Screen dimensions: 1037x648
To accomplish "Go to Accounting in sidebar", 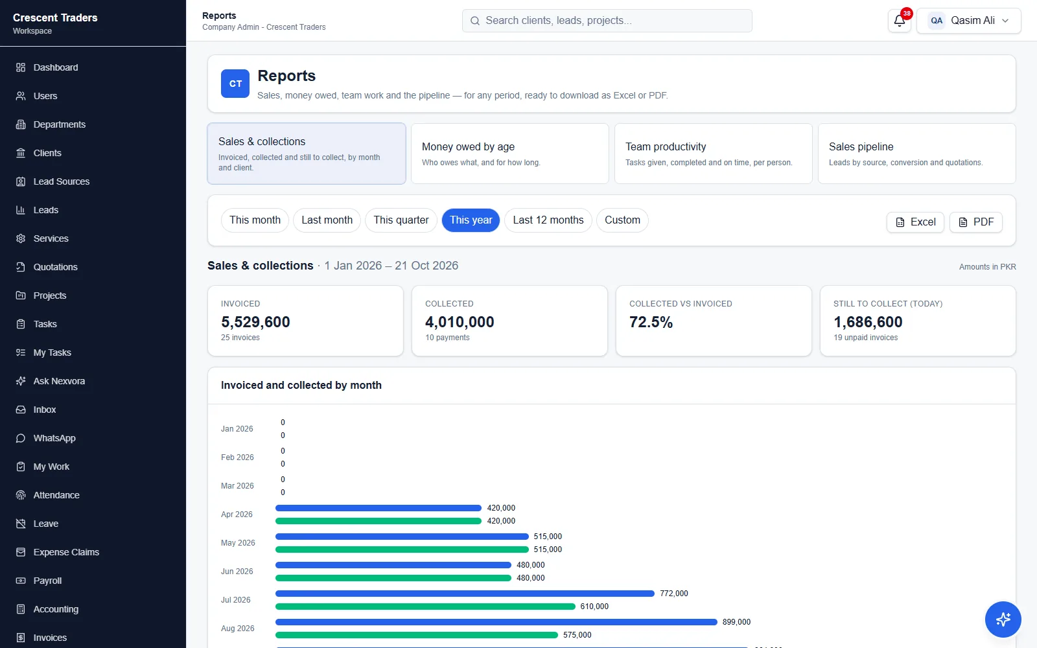I will 56,609.
